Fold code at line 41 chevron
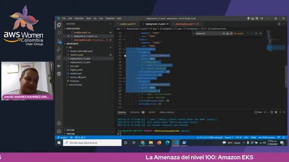Screen dimensions: 289x162 pyautogui.click(x=124, y=40)
